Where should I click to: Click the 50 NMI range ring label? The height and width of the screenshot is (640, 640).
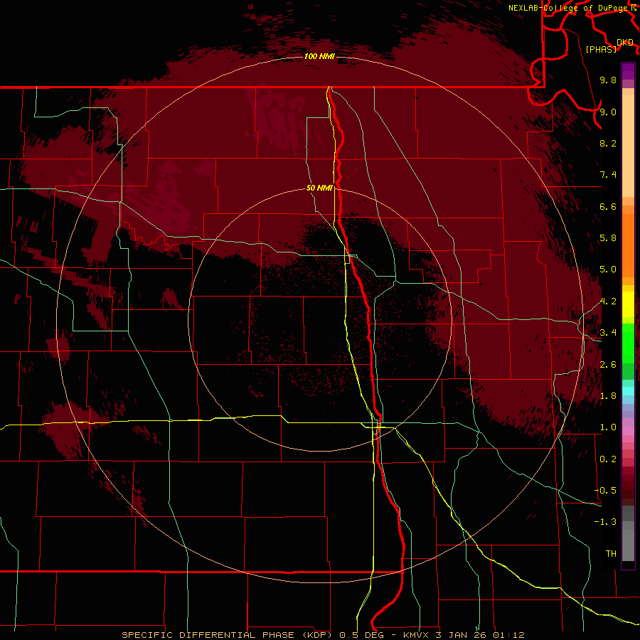[x=319, y=188]
